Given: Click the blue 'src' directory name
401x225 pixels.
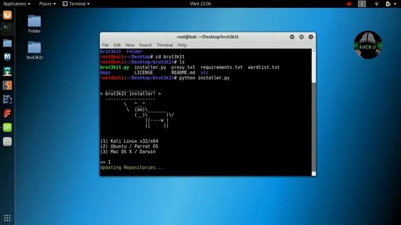Looking at the screenshot, I should 204,72.
